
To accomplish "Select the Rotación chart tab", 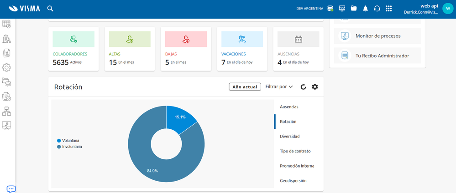I will tap(288, 122).
